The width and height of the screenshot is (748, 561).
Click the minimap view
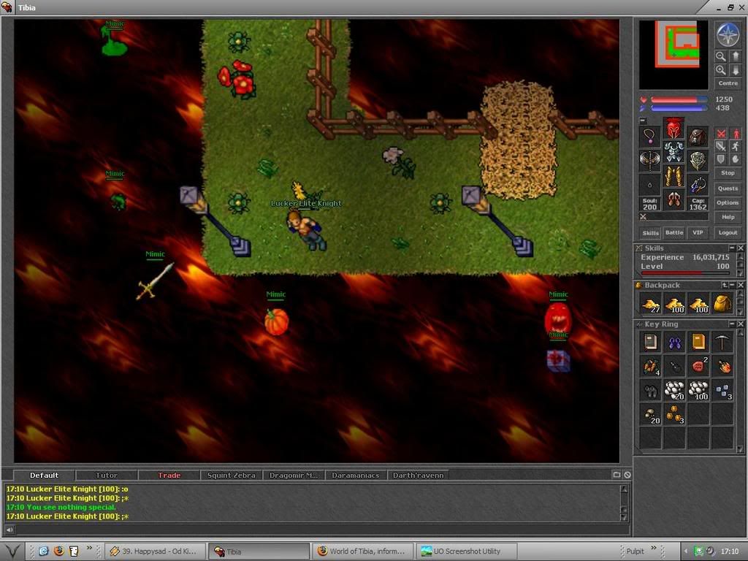click(x=673, y=55)
